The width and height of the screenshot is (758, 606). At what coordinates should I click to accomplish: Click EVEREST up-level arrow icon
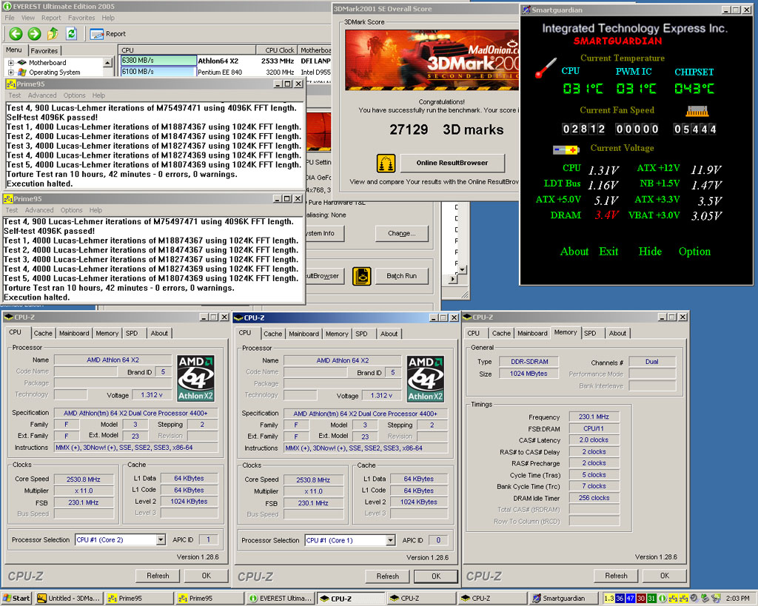point(53,33)
